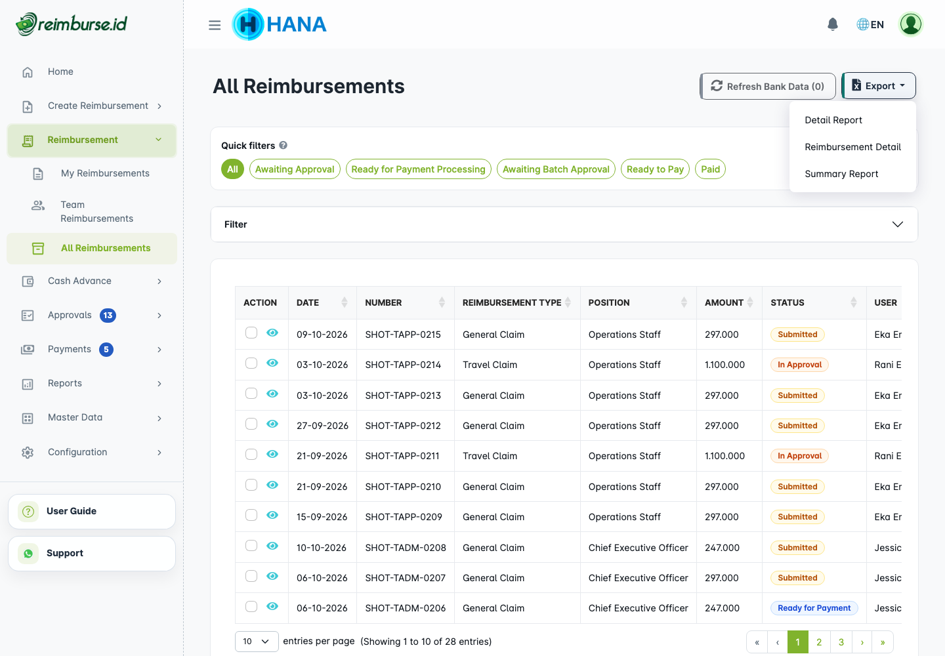945x656 pixels.
Task: Open My Reimbursements in sidebar
Action: click(x=105, y=173)
